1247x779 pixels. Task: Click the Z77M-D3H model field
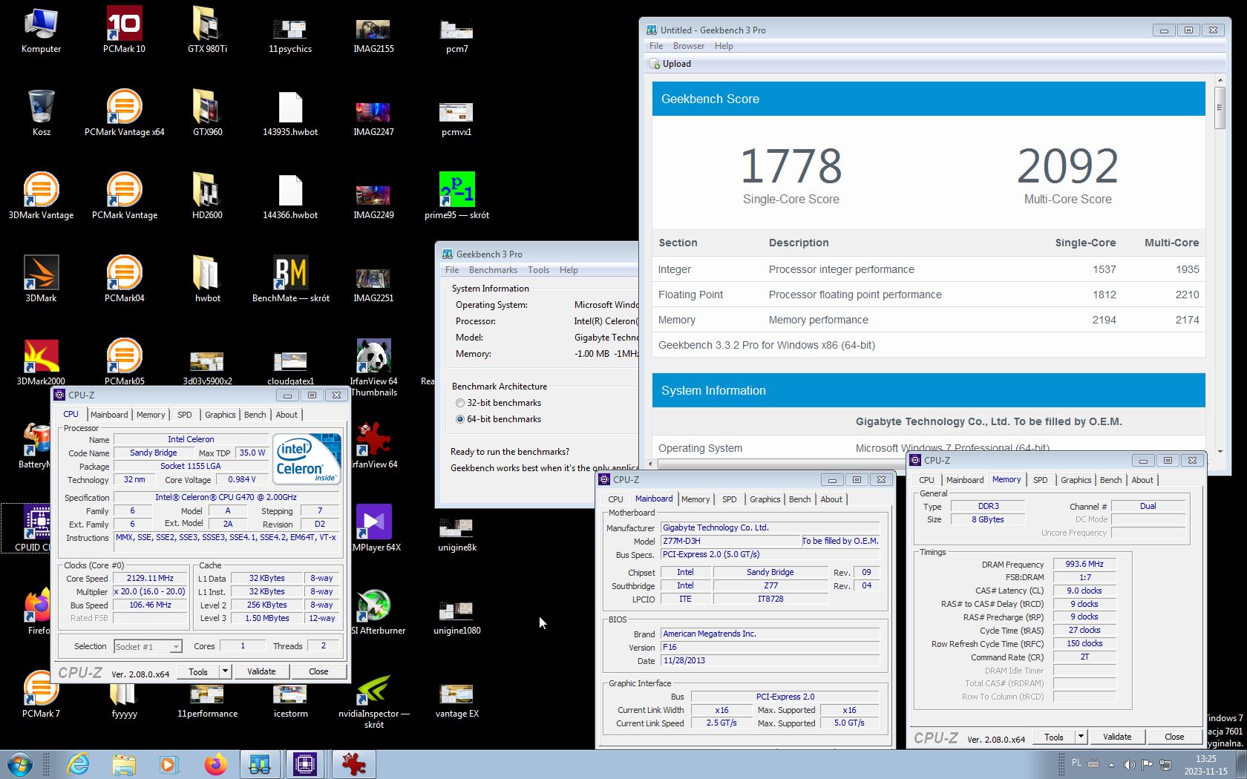(730, 541)
